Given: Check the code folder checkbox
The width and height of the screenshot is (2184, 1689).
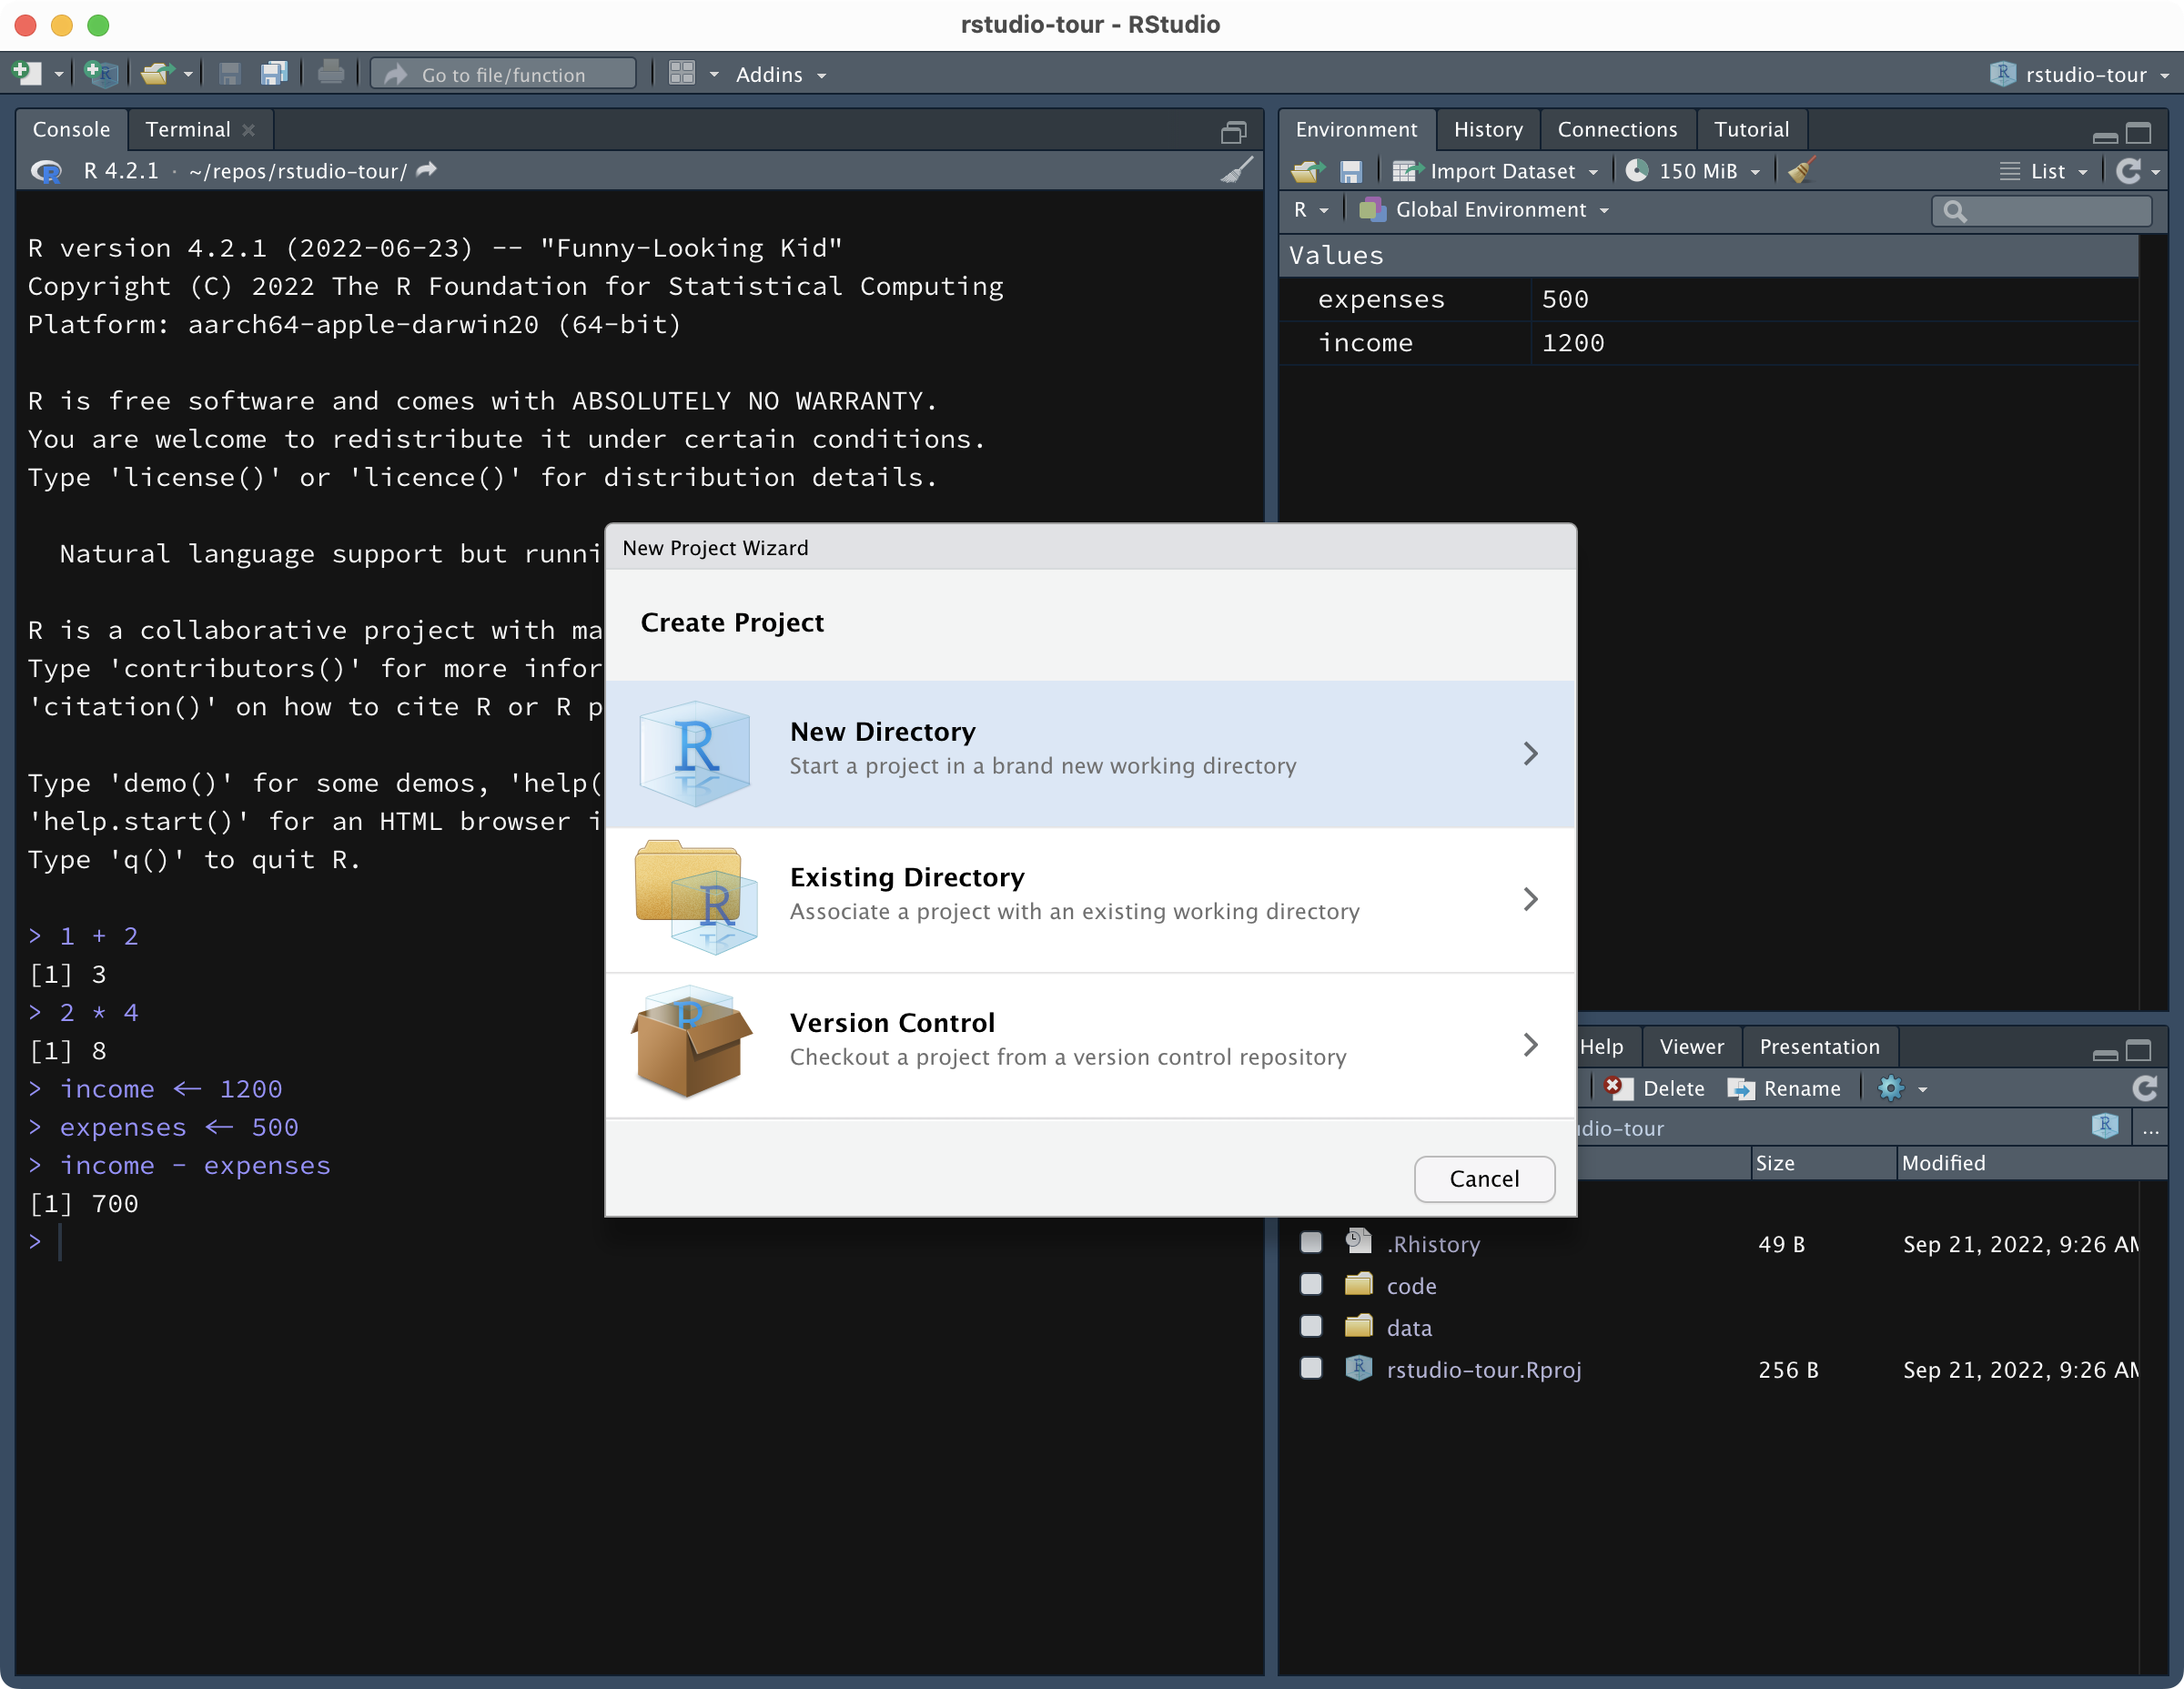Looking at the screenshot, I should point(1311,1285).
